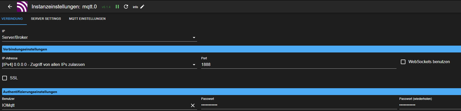Open the MQTT Einstellungen tab

coord(87,19)
